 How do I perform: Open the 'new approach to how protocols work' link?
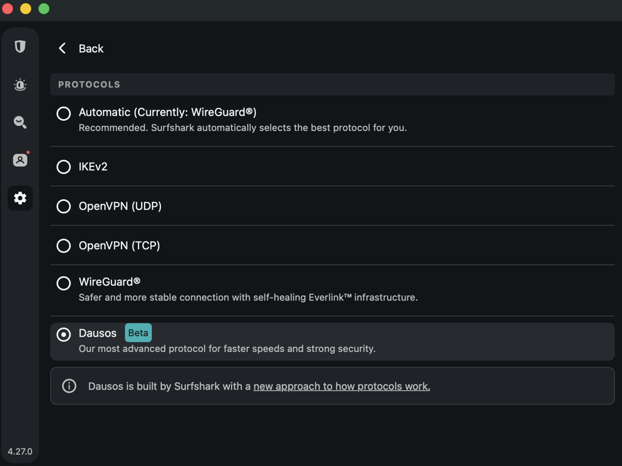pyautogui.click(x=341, y=387)
